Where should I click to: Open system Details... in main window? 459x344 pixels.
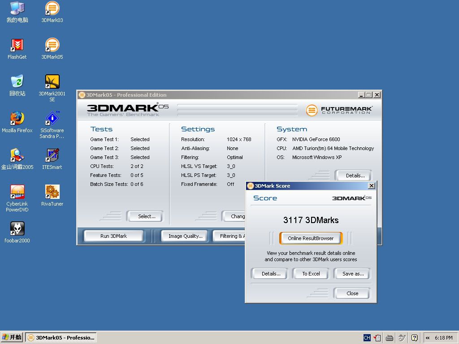pyautogui.click(x=354, y=176)
